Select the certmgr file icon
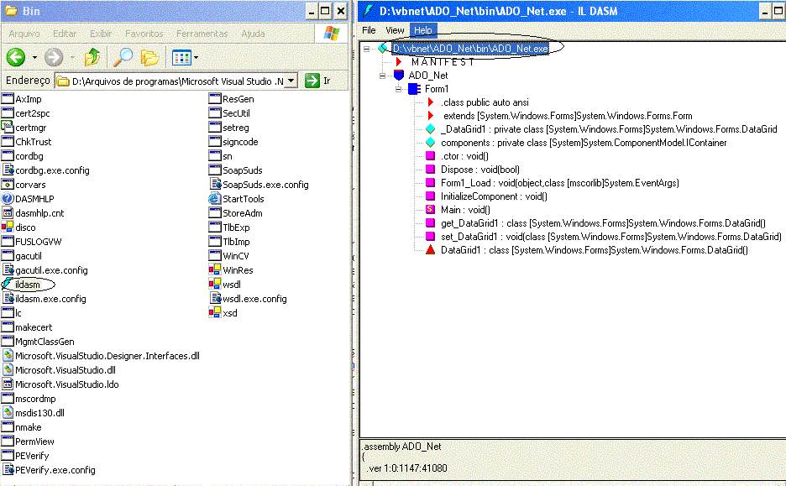Image resolution: width=786 pixels, height=486 pixels. point(7,128)
